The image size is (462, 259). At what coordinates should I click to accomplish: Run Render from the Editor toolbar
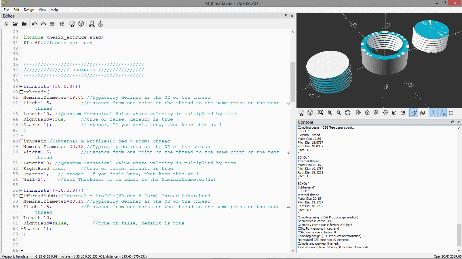point(81,24)
